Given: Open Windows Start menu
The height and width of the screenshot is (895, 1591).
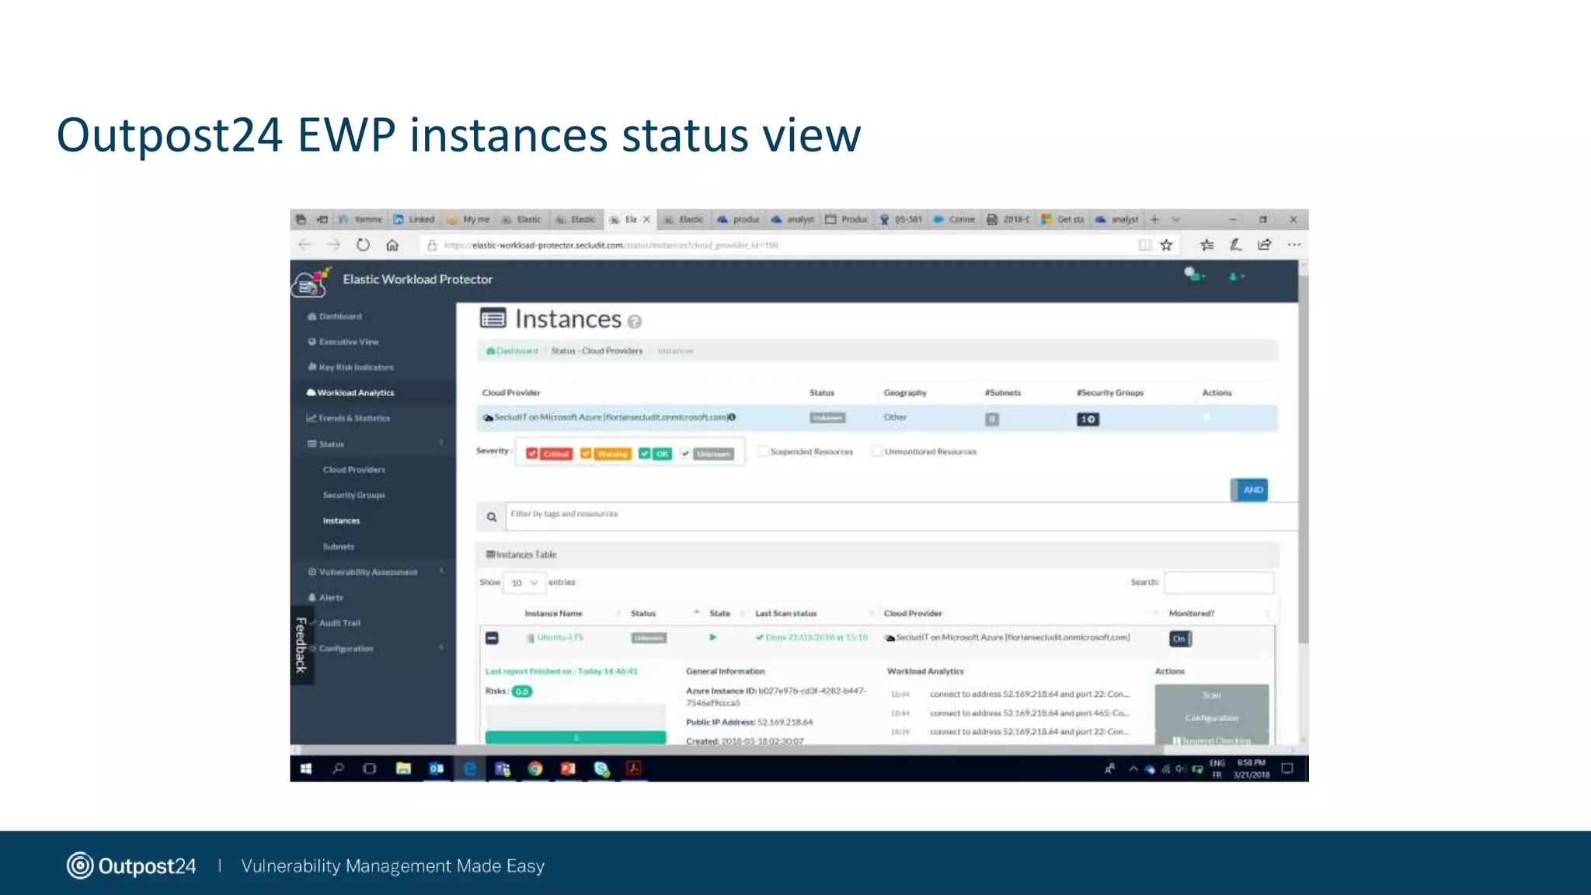Looking at the screenshot, I should tap(306, 769).
